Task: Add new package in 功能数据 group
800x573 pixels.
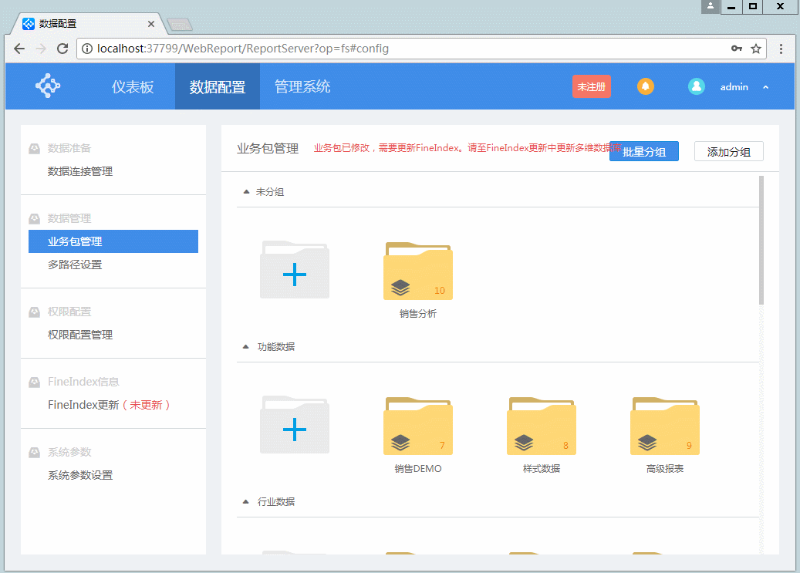Action: (x=295, y=426)
